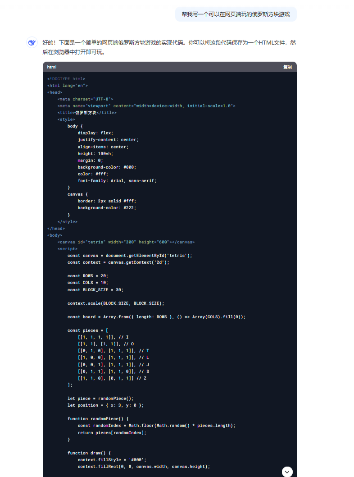The height and width of the screenshot is (477, 354).
Task: Select the user message about 俄罗斯方块游戏
Action: point(236,14)
